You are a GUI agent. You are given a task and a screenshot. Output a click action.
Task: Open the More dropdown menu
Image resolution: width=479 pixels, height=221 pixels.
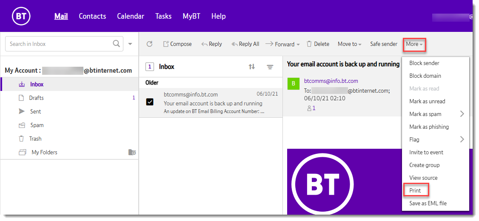click(x=414, y=44)
